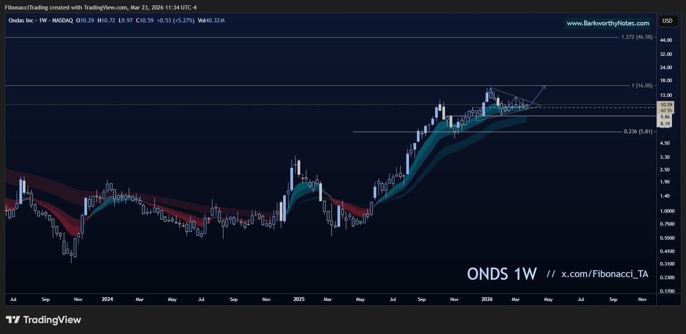Click the 1.0000 price scale value

pos(667,211)
